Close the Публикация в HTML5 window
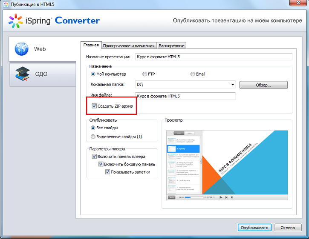The height and width of the screenshot is (239, 309). (x=298, y=3)
